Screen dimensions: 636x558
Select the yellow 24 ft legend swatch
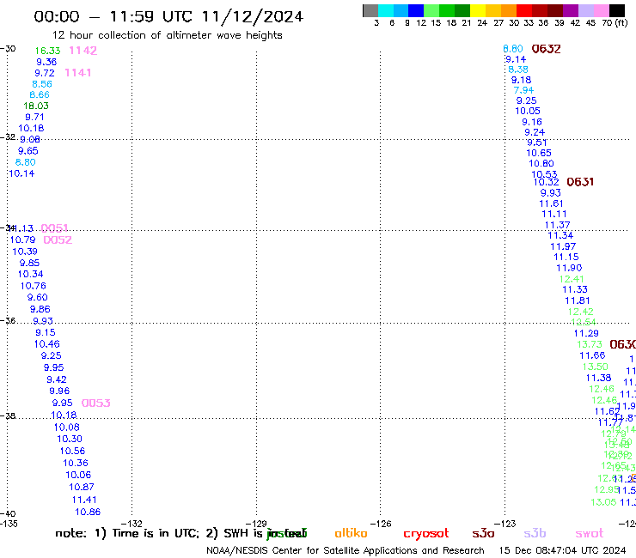click(478, 10)
